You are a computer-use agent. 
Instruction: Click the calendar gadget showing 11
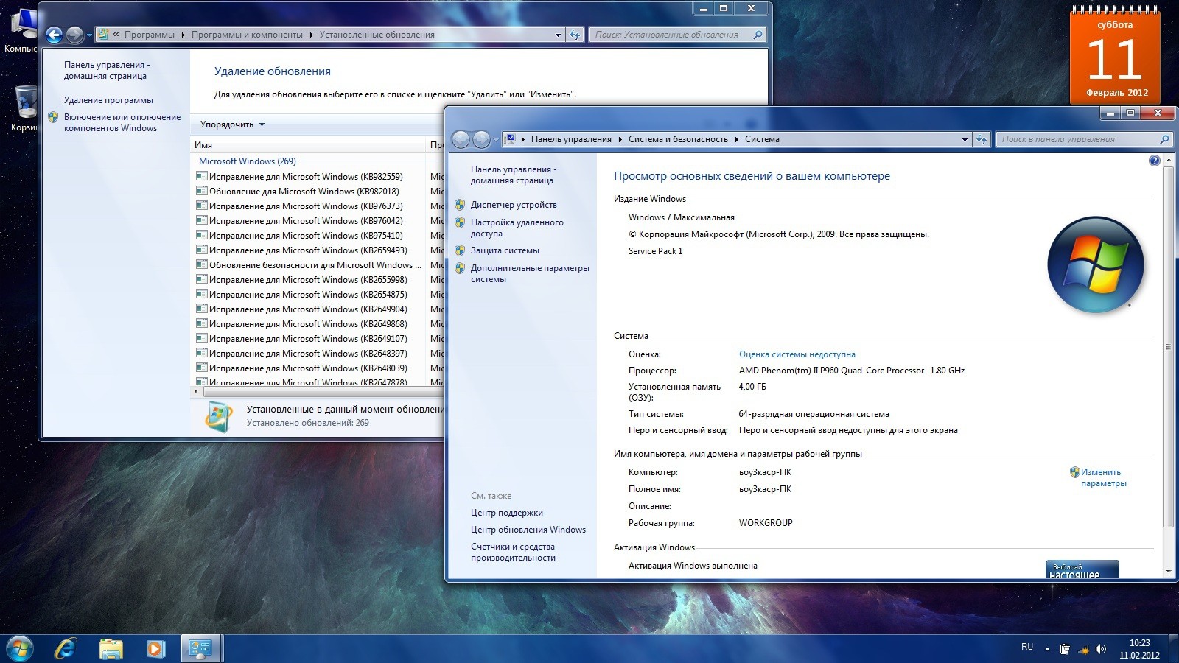1115,55
